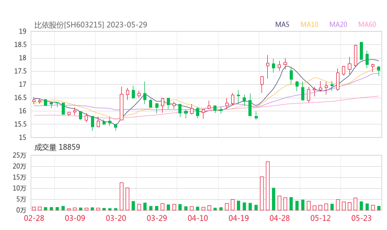
Task: Click the chart title 比依股份[SH603215] 2023-05-29
Action: 90,25
